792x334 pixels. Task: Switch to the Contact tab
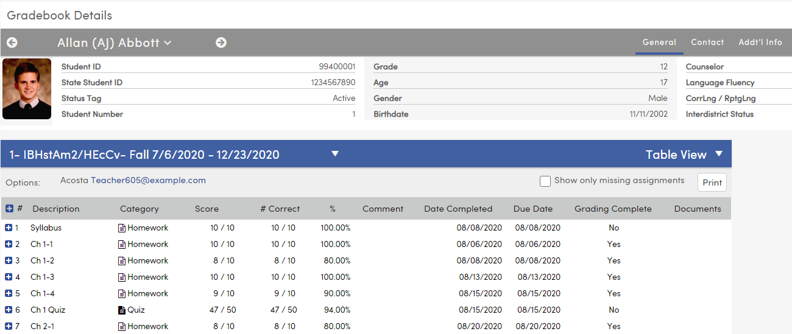pyautogui.click(x=707, y=43)
